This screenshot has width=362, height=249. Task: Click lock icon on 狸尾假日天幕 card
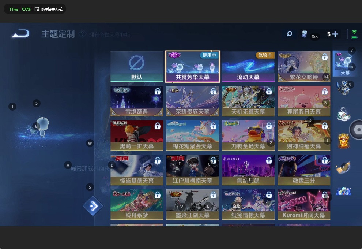[x=325, y=91]
